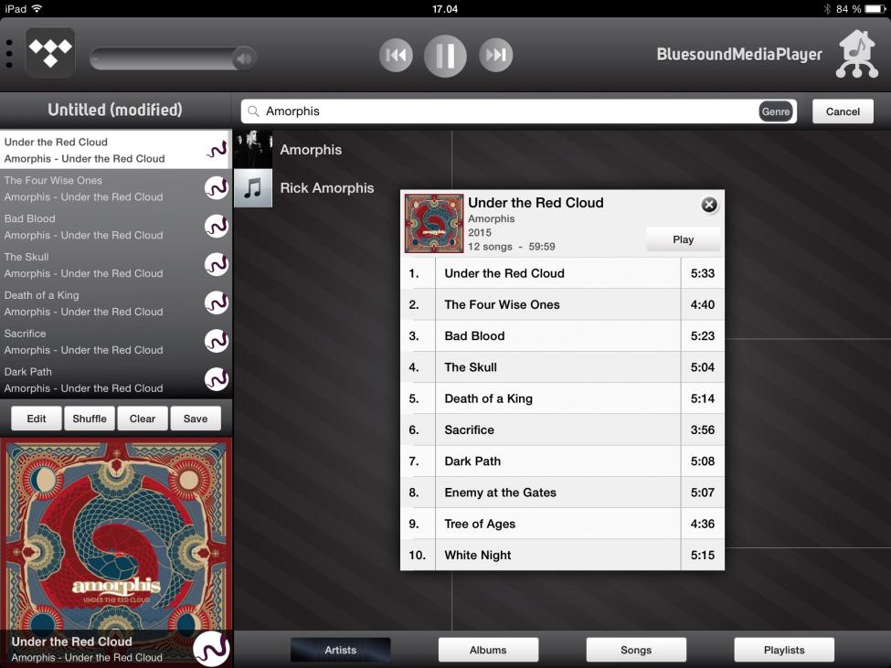Switch to the Artists tab

tap(340, 650)
